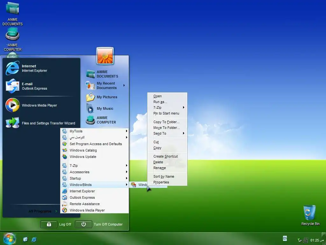Viewport: 326px width, 245px height.
Task: Click All Programs button
Action: (43, 211)
